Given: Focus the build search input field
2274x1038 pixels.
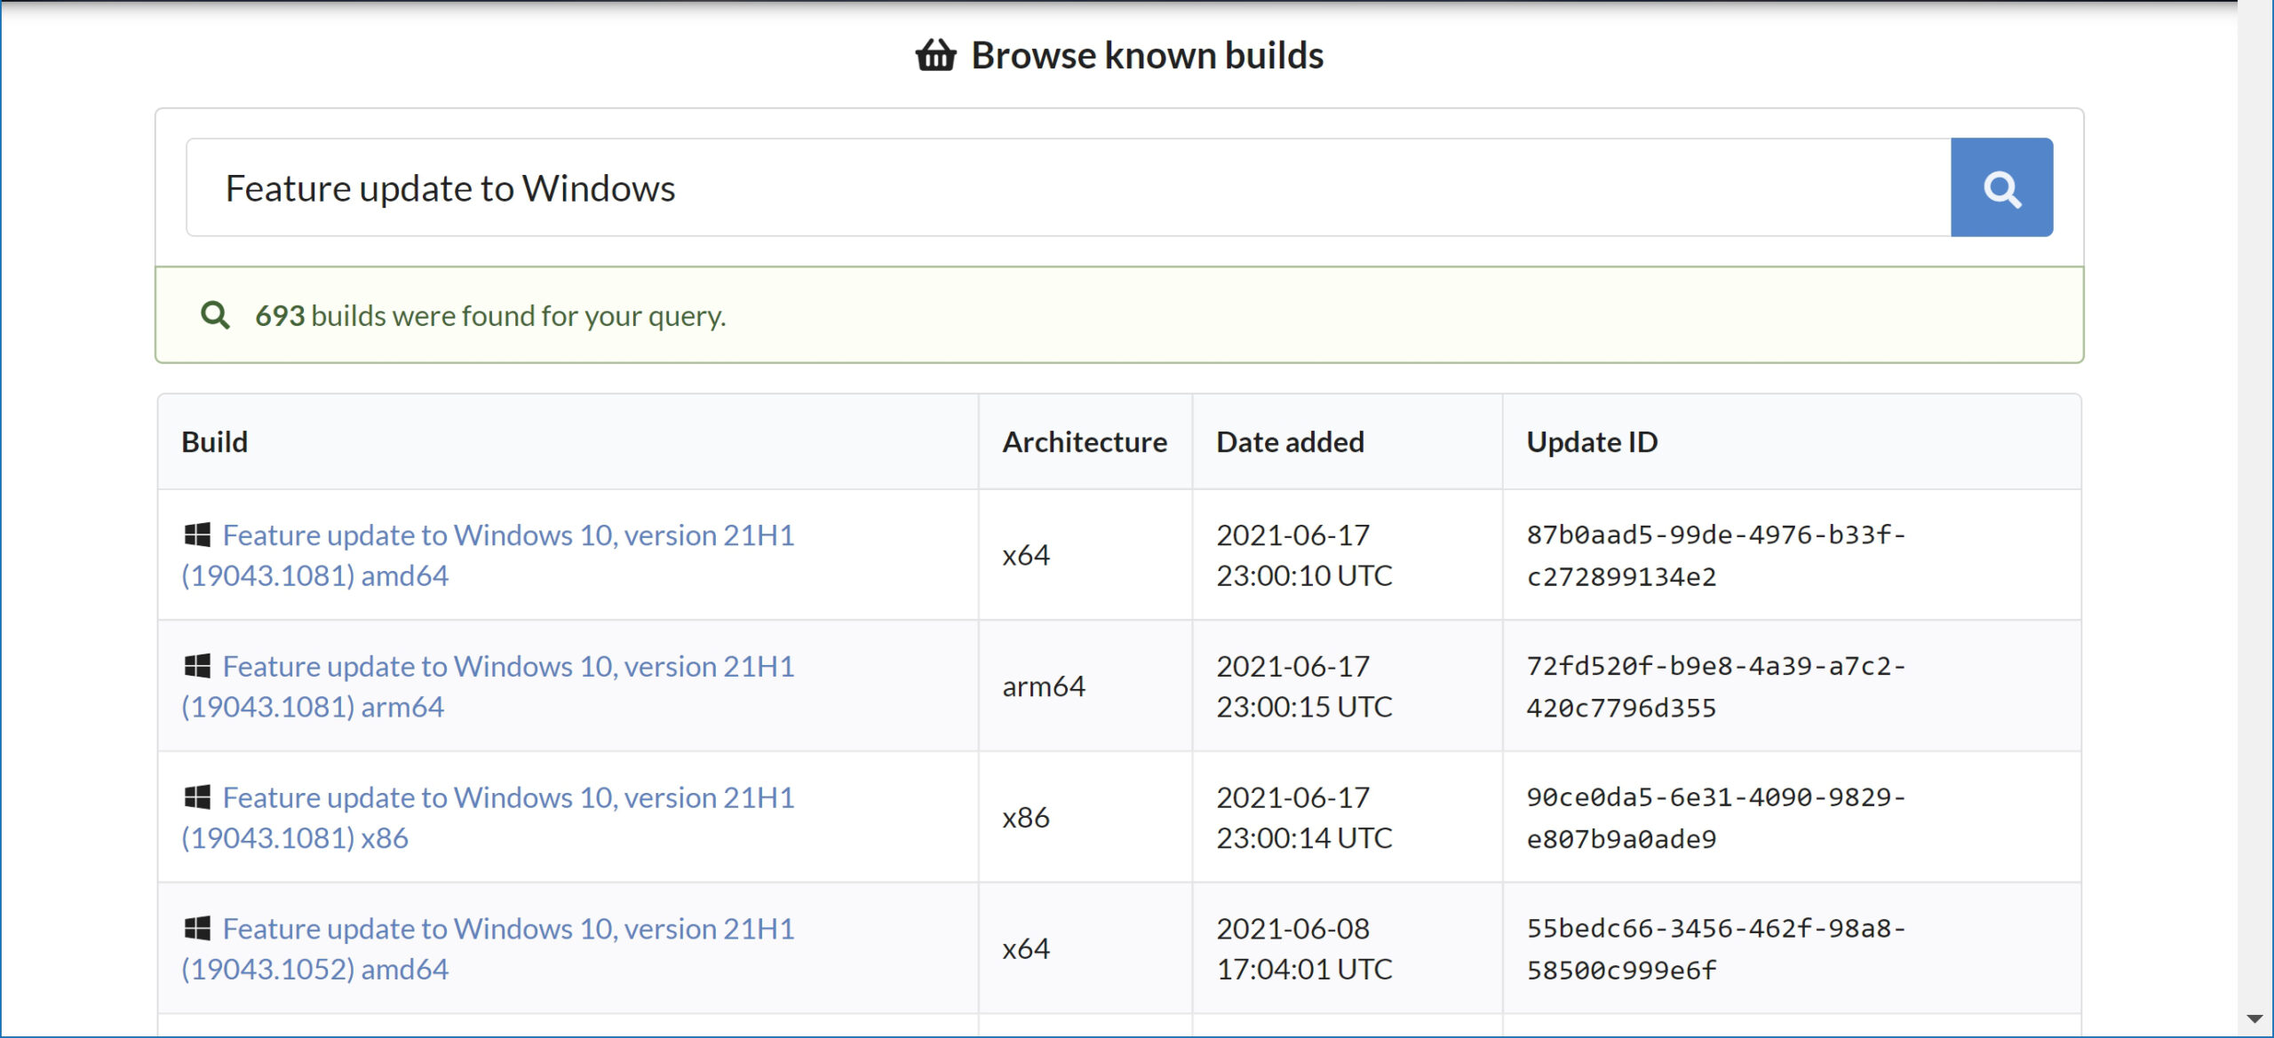Looking at the screenshot, I should coord(1069,187).
